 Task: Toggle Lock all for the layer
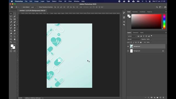(141, 42)
